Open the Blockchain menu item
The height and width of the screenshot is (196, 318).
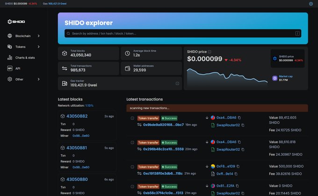(x=23, y=36)
